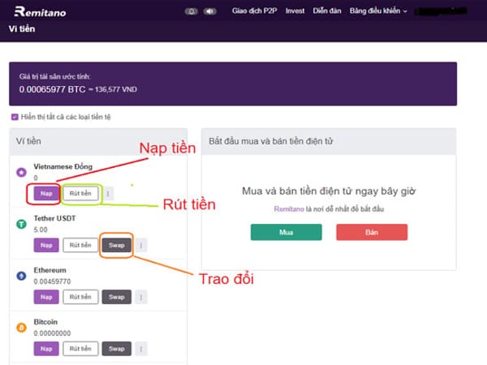Screen dimensions: 487x365
Task: Click the Bitcoin coin icon
Action: pyautogui.click(x=21, y=328)
